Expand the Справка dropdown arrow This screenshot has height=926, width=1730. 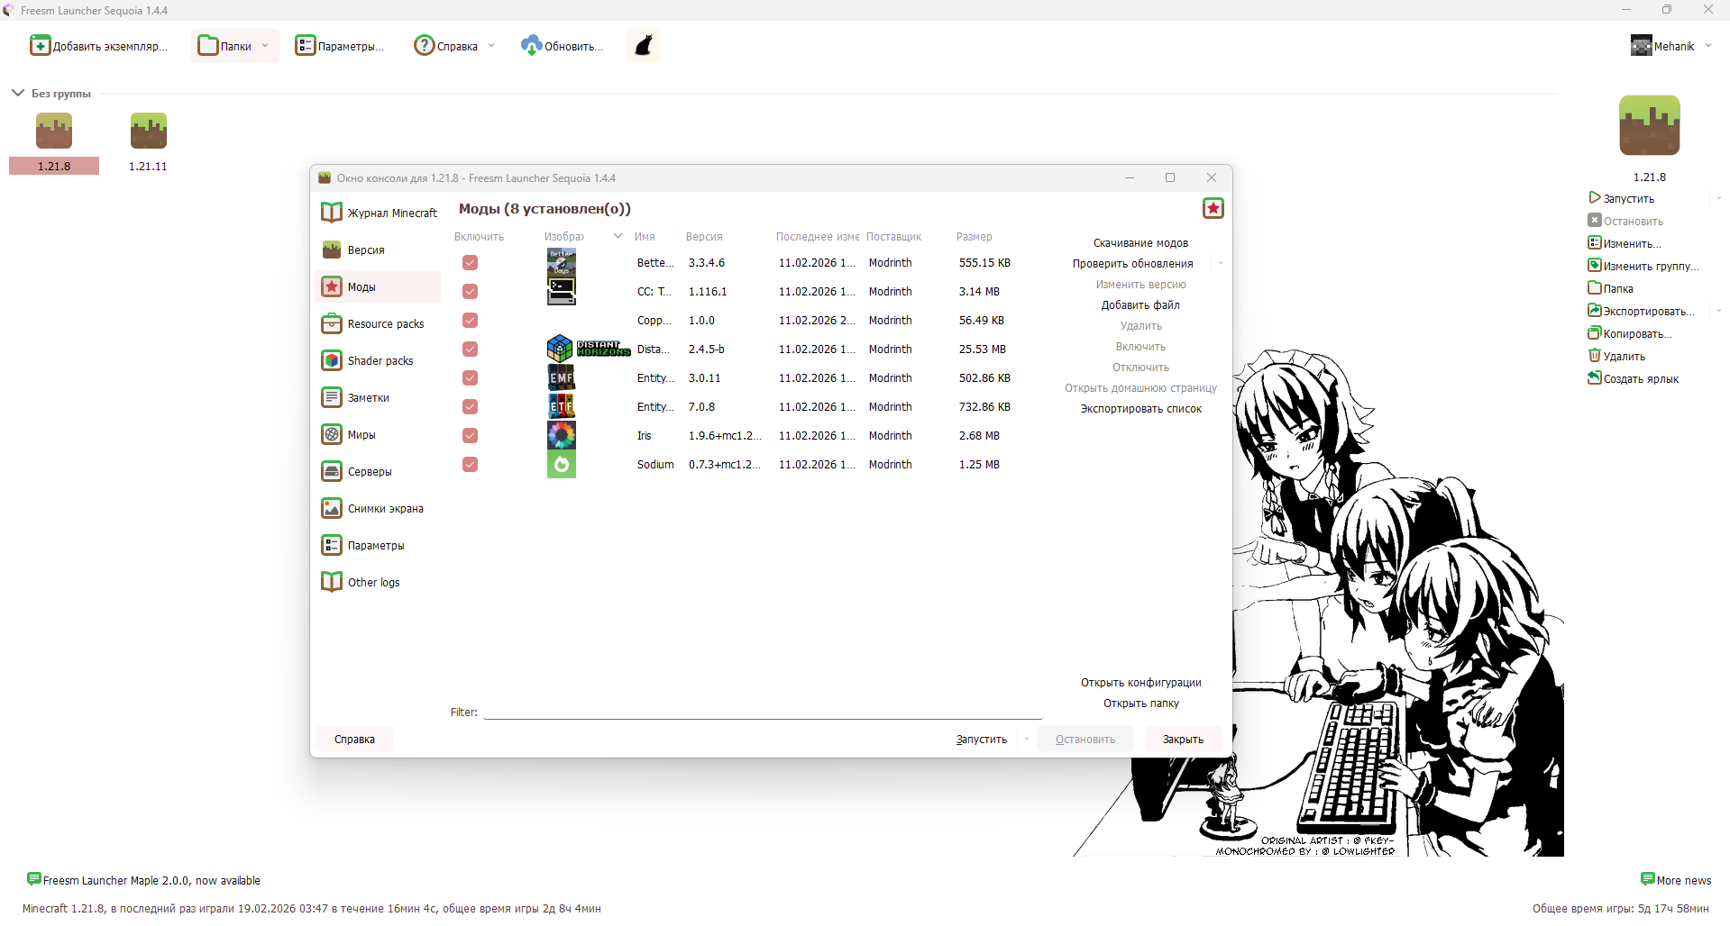491,46
